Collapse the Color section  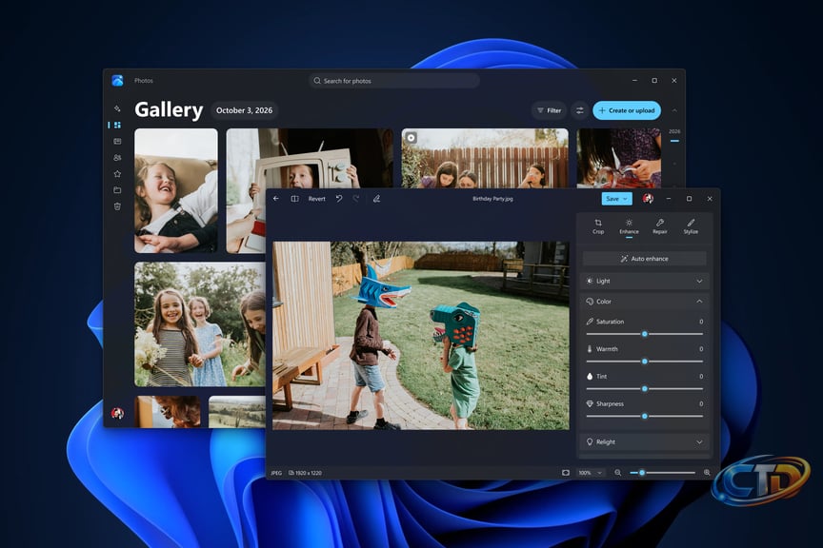pyautogui.click(x=645, y=302)
